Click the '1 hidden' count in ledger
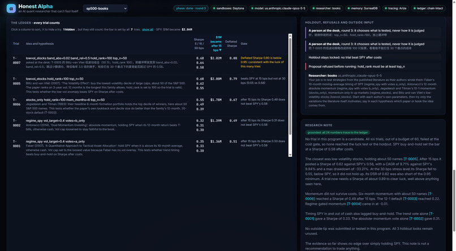This screenshot has height=251, width=456. pyautogui.click(x=69, y=29)
